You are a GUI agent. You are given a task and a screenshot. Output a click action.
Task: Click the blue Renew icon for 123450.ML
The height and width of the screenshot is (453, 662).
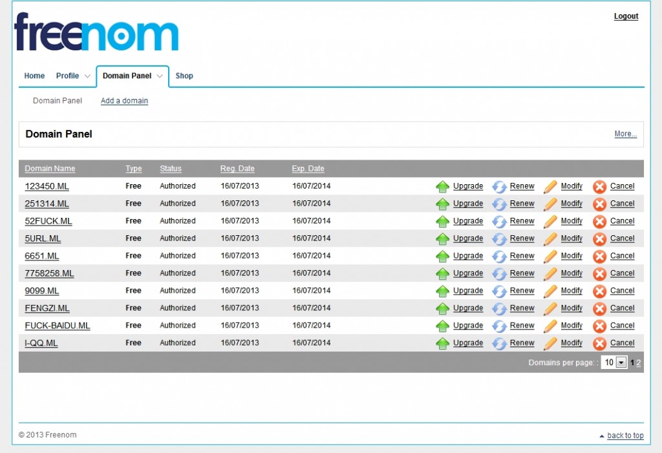(499, 187)
